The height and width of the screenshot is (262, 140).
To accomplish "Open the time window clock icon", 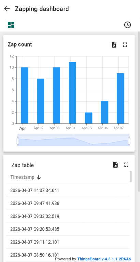I will click(x=127, y=25).
